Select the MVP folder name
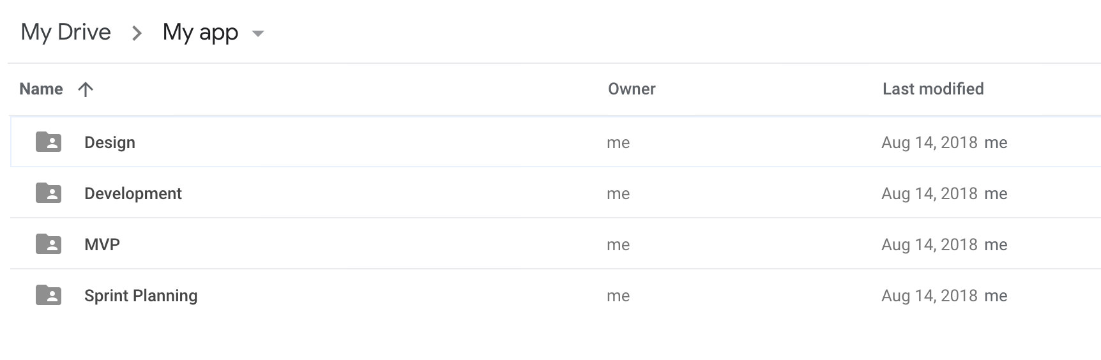The width and height of the screenshot is (1101, 360). click(x=102, y=244)
